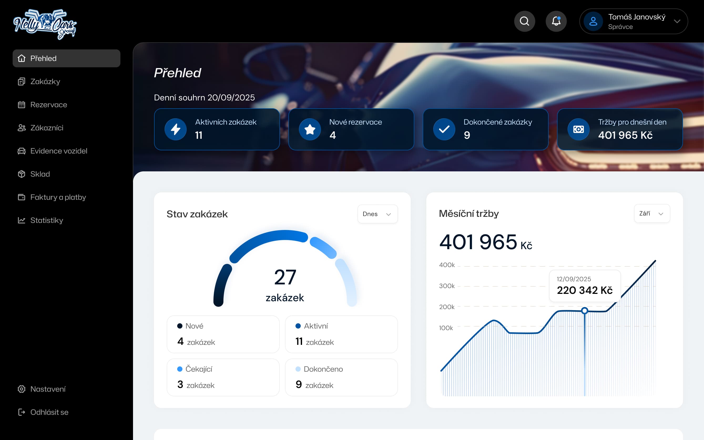The image size is (704, 440).
Task: Open the Září month dropdown
Action: pos(652,213)
